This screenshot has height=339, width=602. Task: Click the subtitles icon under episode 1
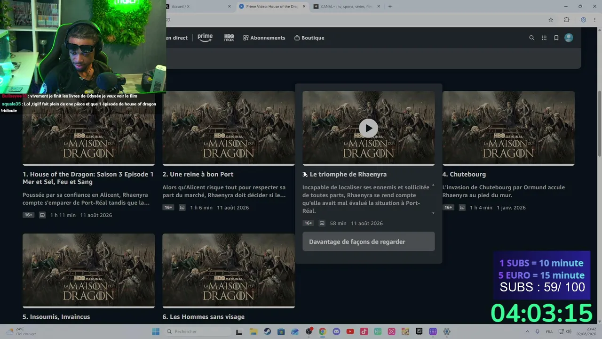click(x=42, y=215)
